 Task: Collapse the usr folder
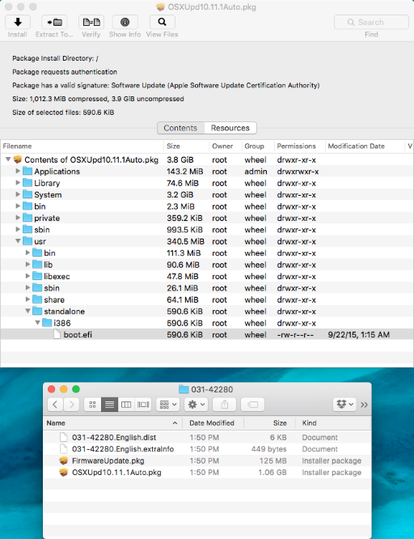tap(18, 241)
